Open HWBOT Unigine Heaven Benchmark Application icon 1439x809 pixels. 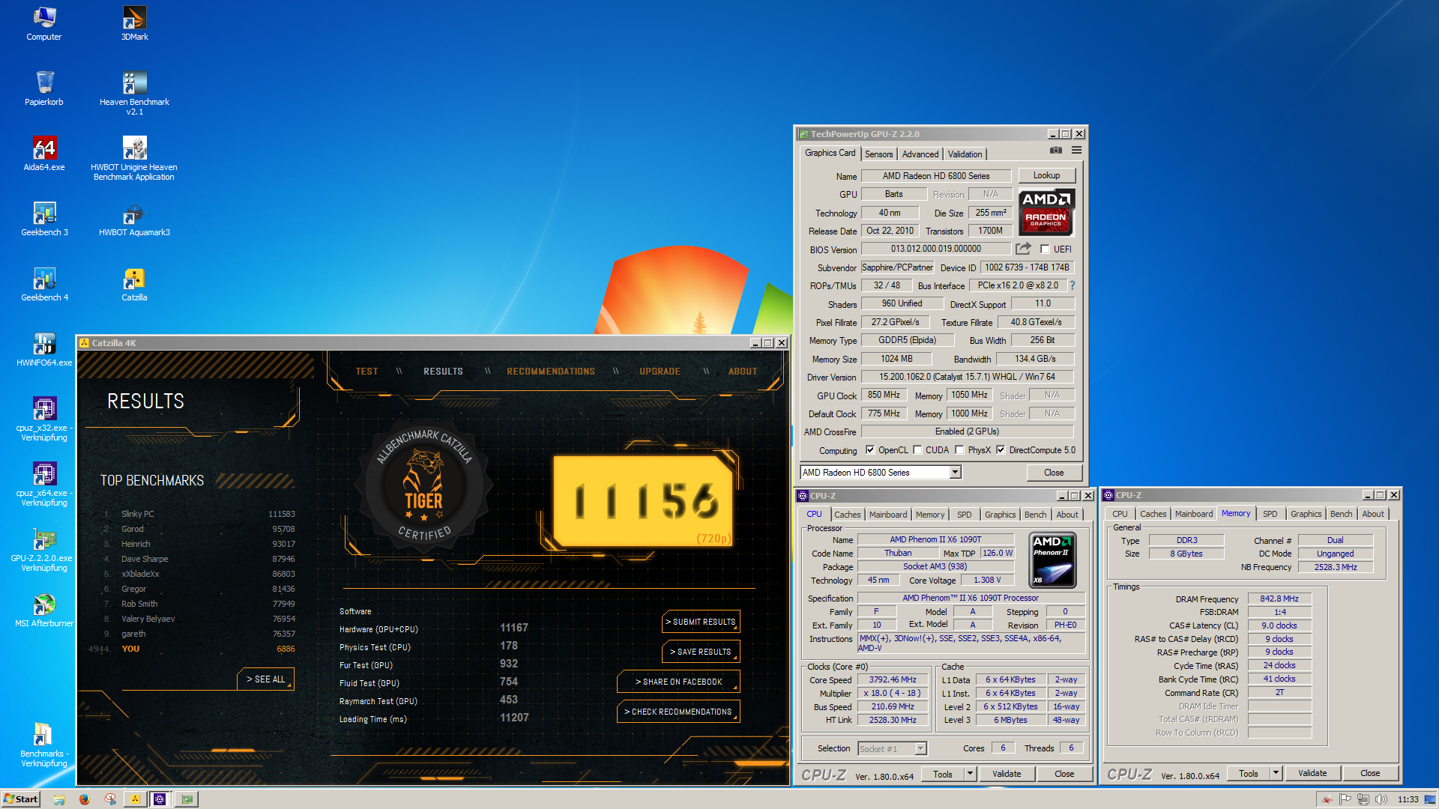click(134, 158)
